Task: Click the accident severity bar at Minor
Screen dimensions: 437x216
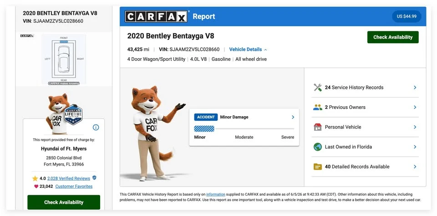Action: coord(204,129)
